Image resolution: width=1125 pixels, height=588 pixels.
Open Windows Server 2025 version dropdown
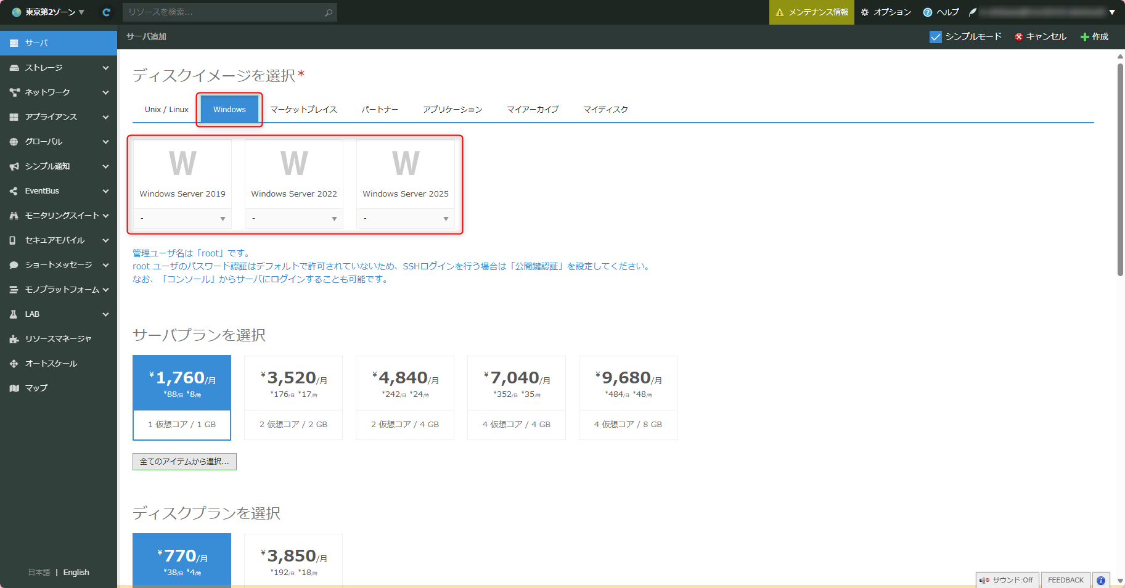(406, 219)
